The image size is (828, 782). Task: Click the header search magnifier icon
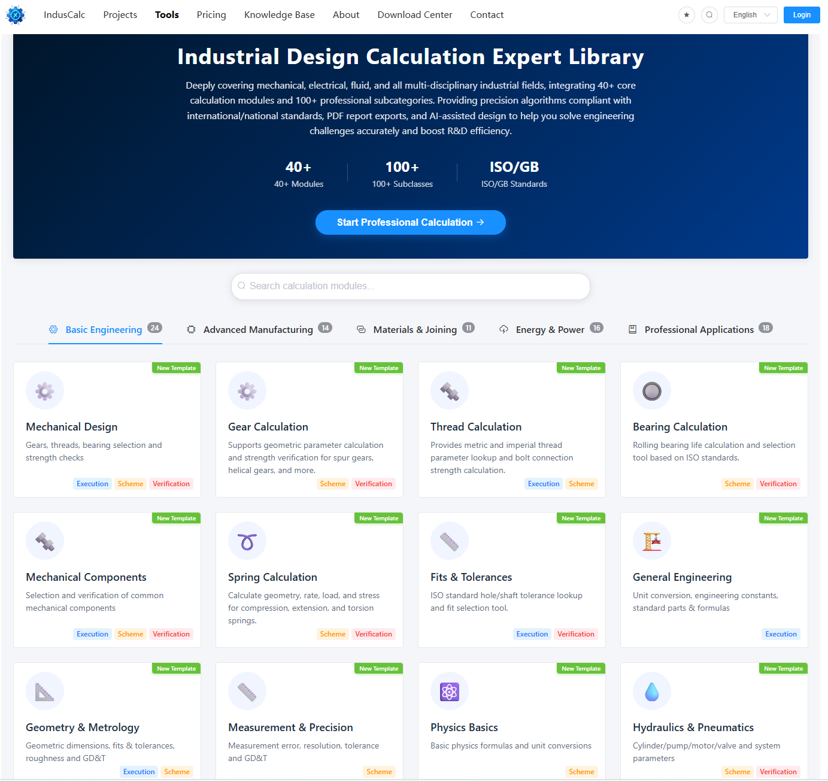coord(709,15)
